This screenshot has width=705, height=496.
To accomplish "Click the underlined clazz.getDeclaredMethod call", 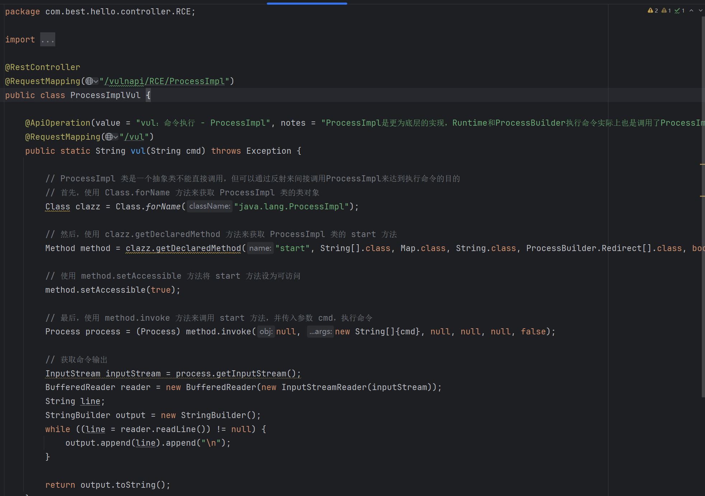I will [x=183, y=249].
